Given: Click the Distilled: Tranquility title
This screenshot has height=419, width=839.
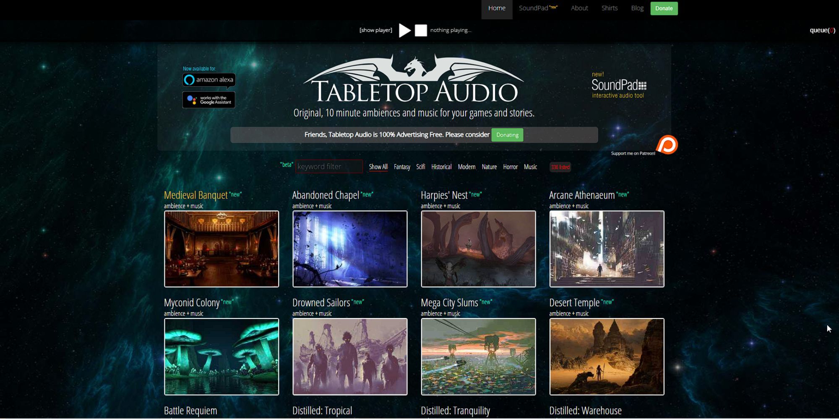Looking at the screenshot, I should click(455, 411).
